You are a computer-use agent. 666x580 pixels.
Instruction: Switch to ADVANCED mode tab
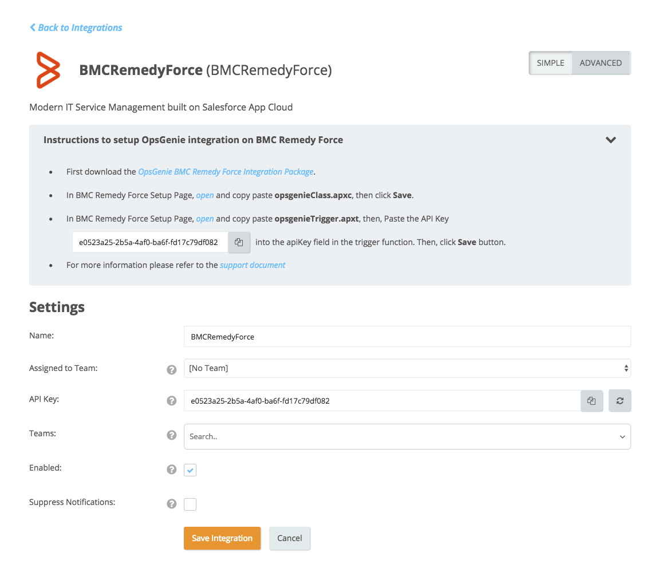click(x=601, y=63)
